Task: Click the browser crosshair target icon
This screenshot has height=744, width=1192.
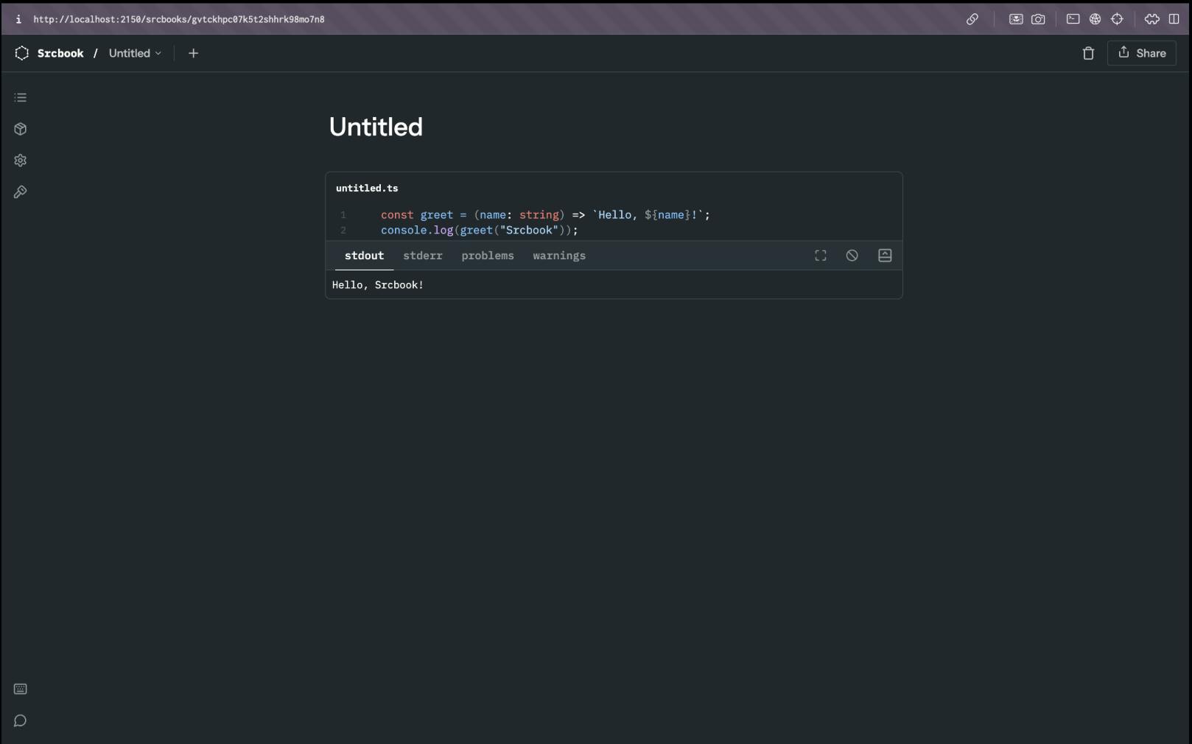Action: pos(1117,19)
